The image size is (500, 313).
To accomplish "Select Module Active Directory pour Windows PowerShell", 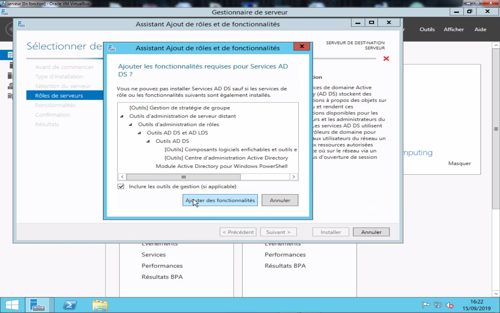I will [222, 166].
